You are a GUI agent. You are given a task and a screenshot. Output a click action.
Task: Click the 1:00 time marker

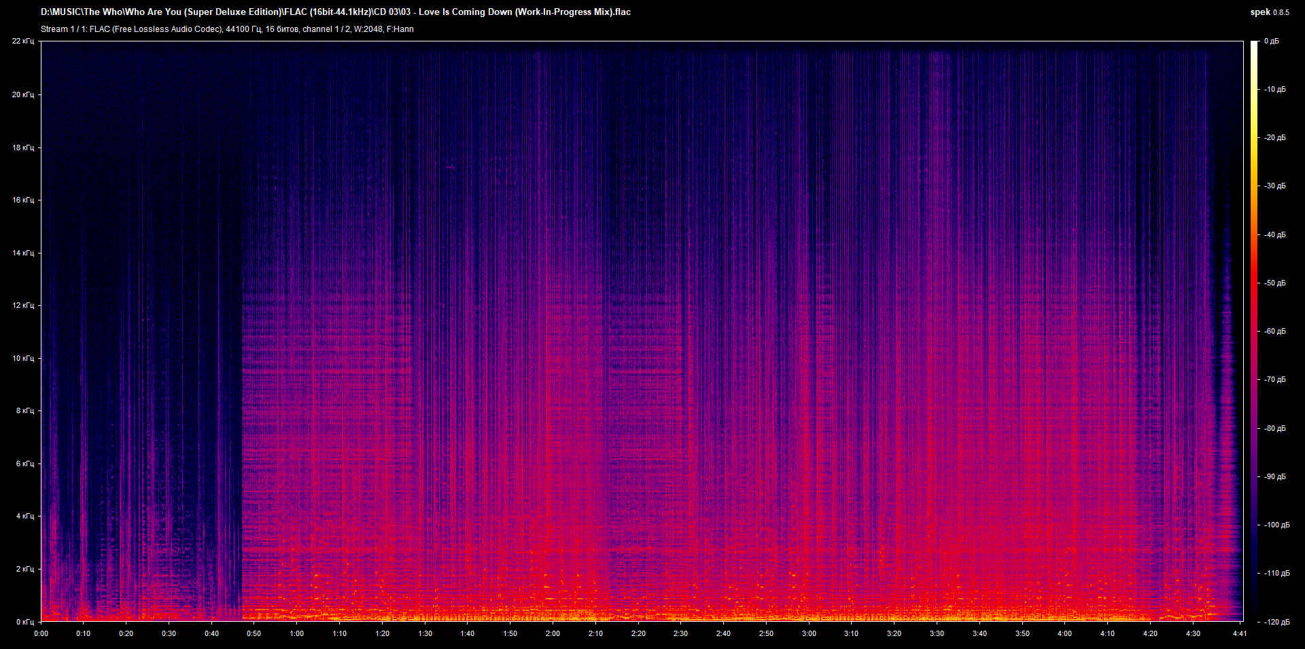[297, 633]
